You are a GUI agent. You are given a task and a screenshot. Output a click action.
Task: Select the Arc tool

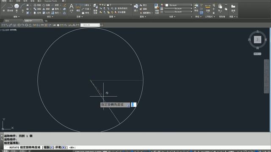[x=22, y=7]
